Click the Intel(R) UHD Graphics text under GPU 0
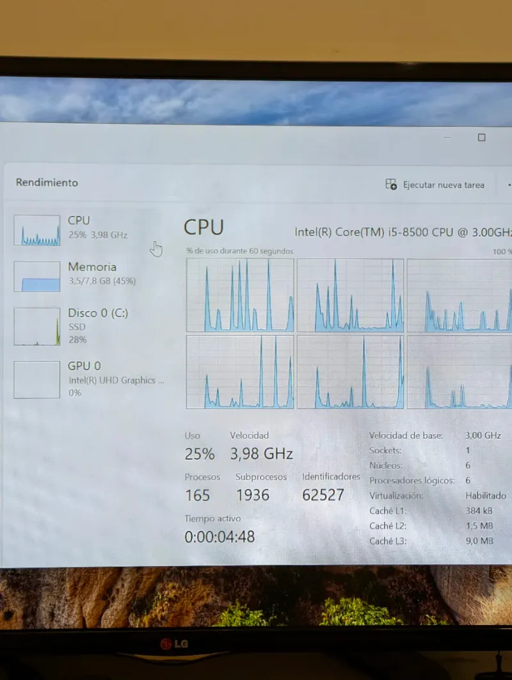 (116, 380)
